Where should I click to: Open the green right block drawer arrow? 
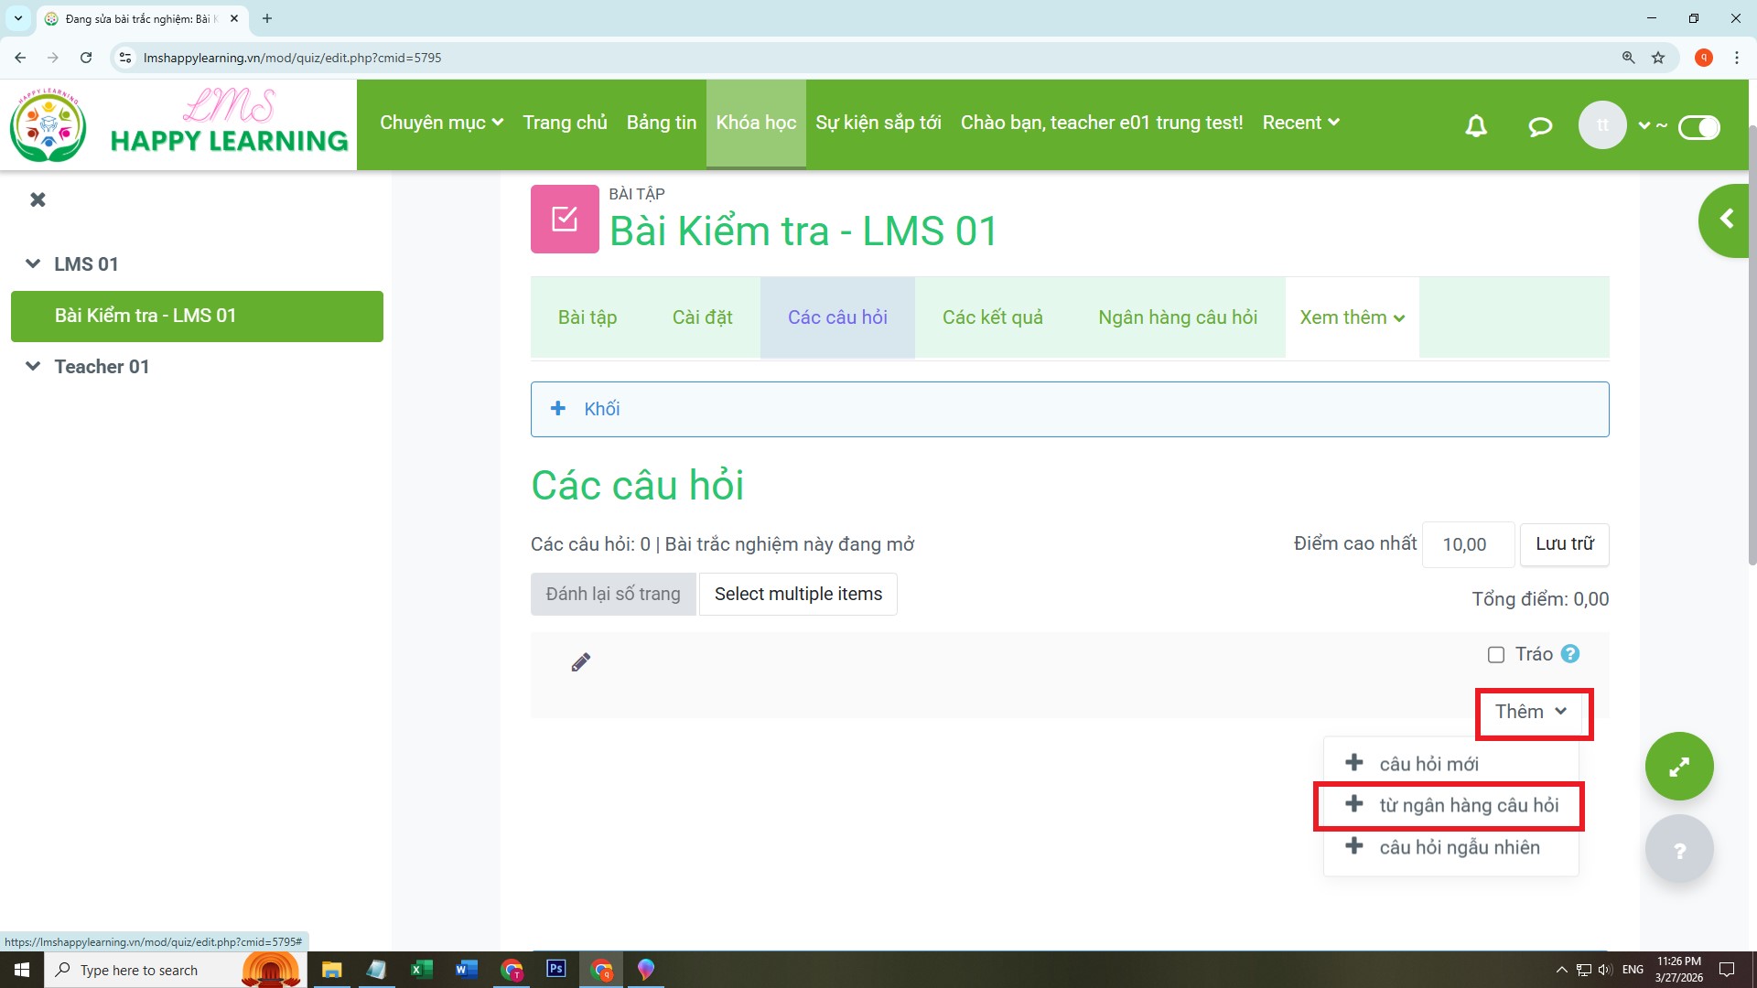pyautogui.click(x=1727, y=220)
